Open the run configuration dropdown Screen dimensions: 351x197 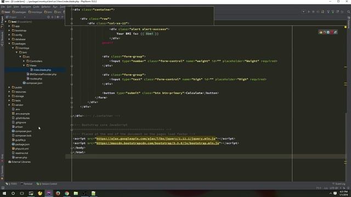click(303, 11)
